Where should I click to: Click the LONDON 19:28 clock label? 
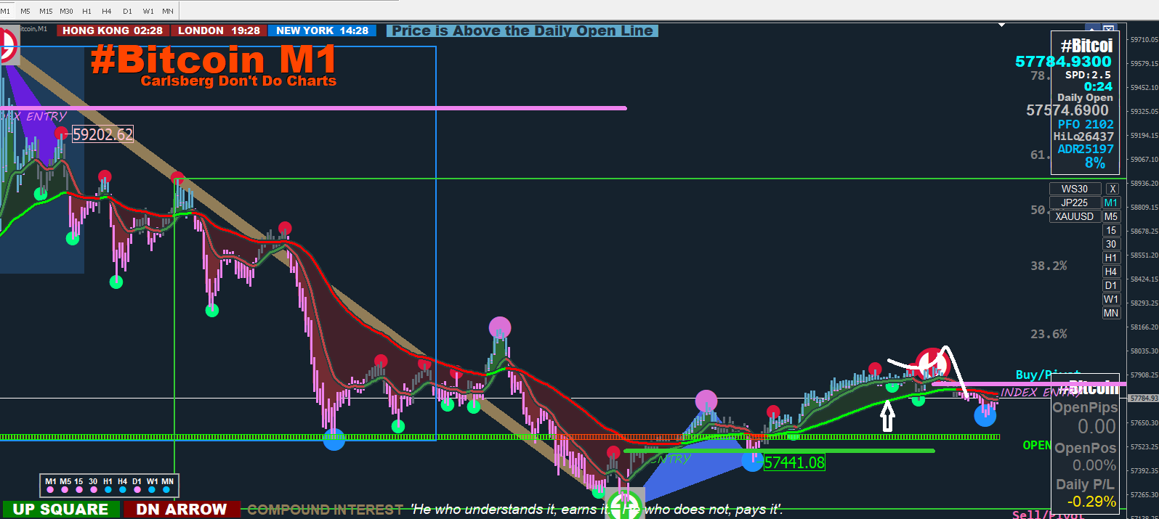[x=219, y=30]
